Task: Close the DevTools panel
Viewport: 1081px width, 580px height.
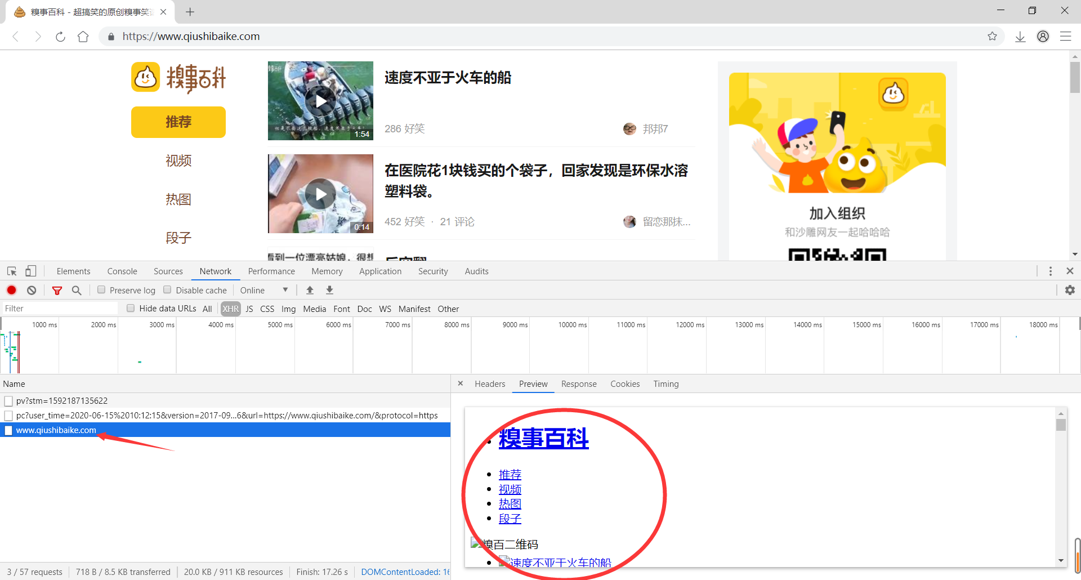Action: click(1070, 271)
